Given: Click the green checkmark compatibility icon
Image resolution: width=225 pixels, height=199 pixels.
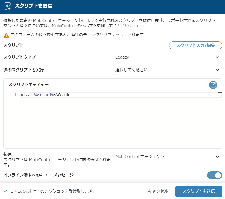Looking at the screenshot, I should (x=5, y=191).
